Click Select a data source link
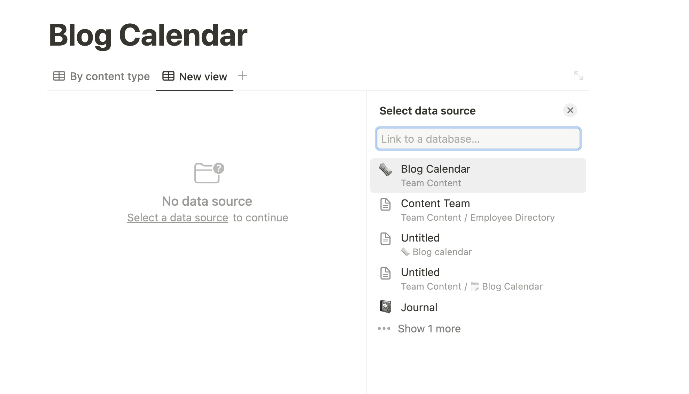 click(177, 218)
